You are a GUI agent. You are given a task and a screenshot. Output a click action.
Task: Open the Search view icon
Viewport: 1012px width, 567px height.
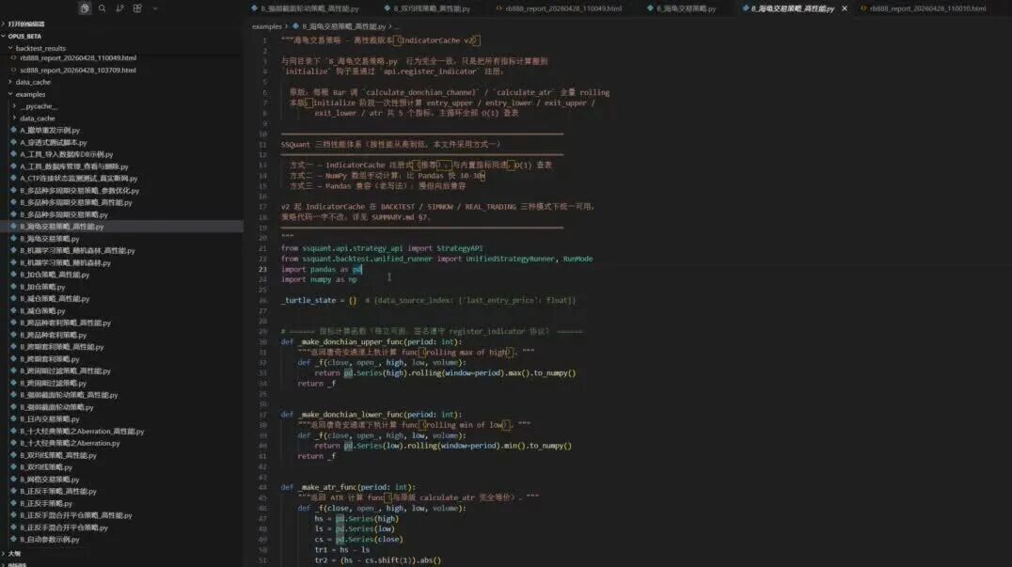(x=102, y=8)
